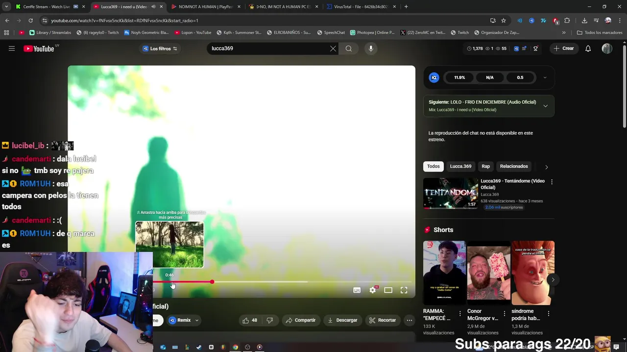Open options for the RAMMA Short
The image size is (627, 352).
click(460, 313)
